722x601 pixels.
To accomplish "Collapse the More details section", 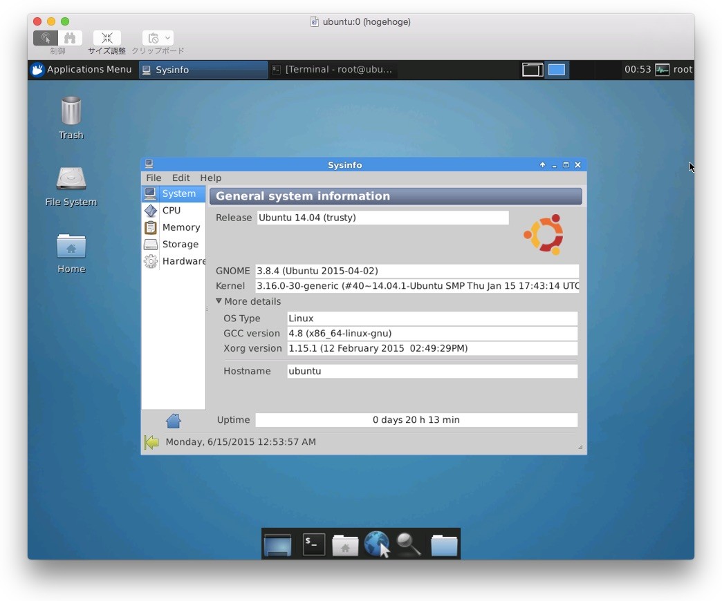I will [x=249, y=302].
